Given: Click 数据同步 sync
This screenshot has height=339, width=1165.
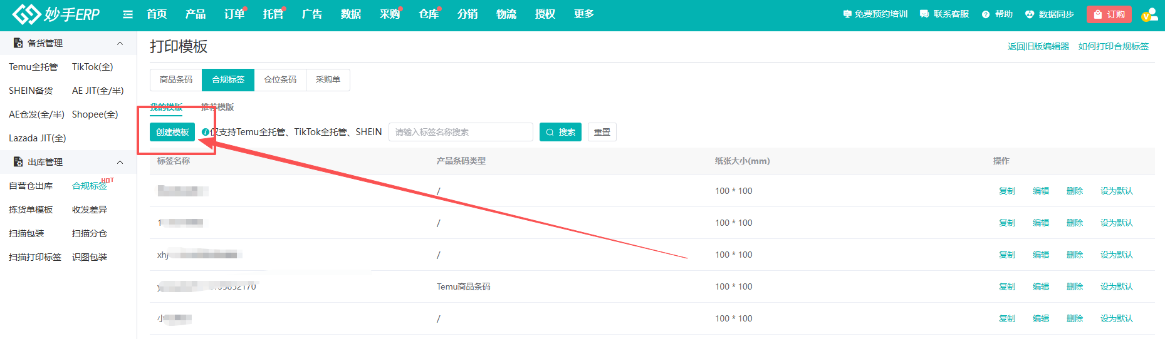Looking at the screenshot, I should coord(1050,14).
